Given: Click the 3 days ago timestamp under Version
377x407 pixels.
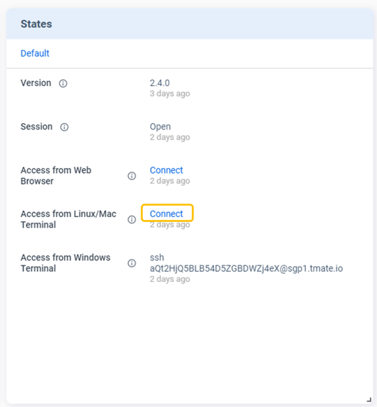Looking at the screenshot, I should (170, 93).
